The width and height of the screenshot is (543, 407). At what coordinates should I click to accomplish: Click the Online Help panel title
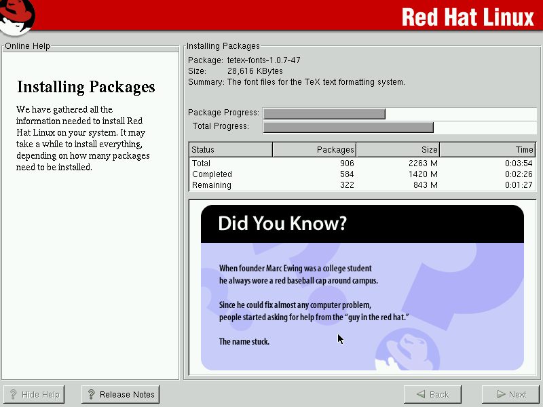tap(27, 46)
